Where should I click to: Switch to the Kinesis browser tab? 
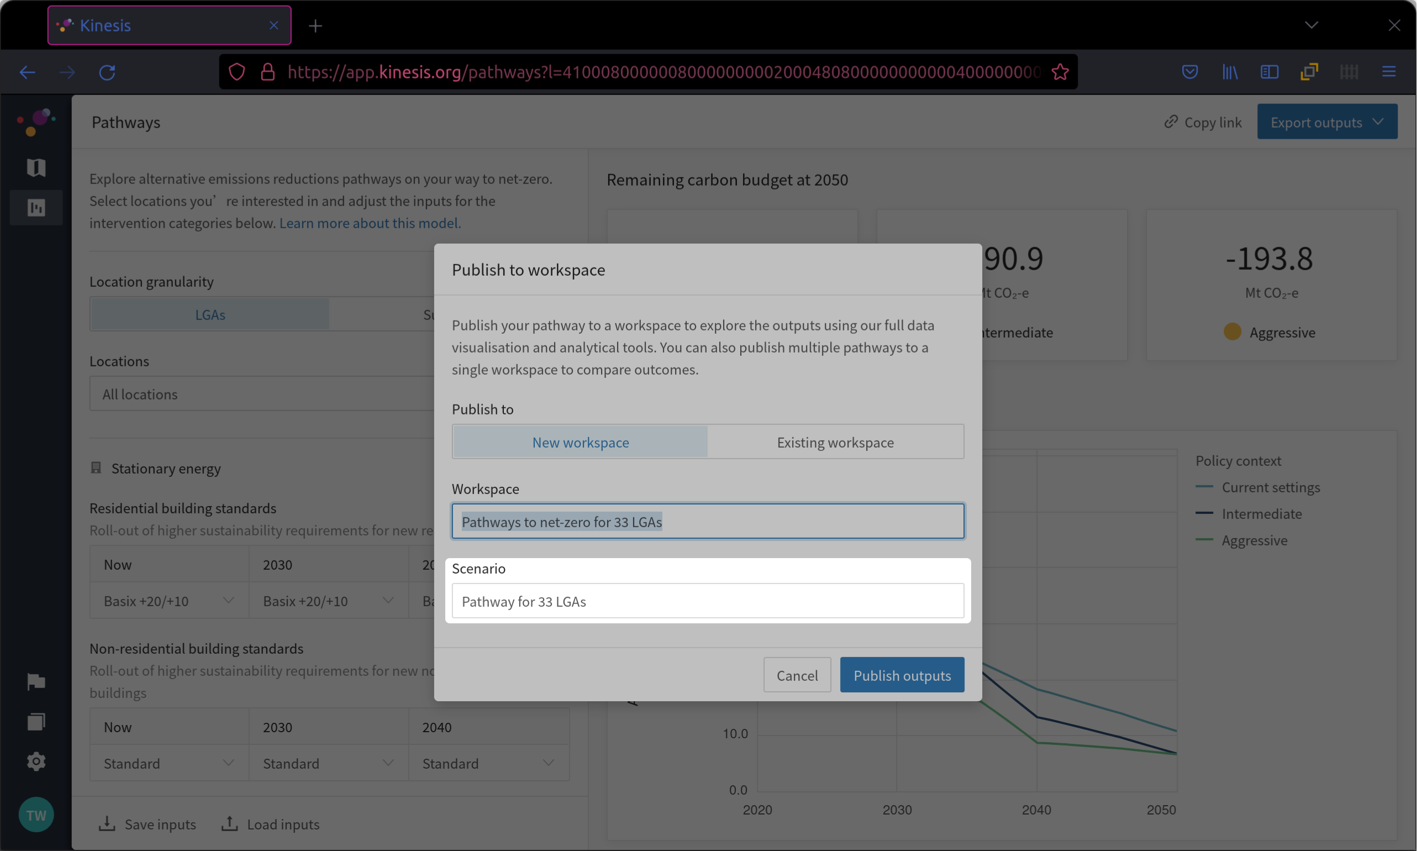pyautogui.click(x=169, y=25)
